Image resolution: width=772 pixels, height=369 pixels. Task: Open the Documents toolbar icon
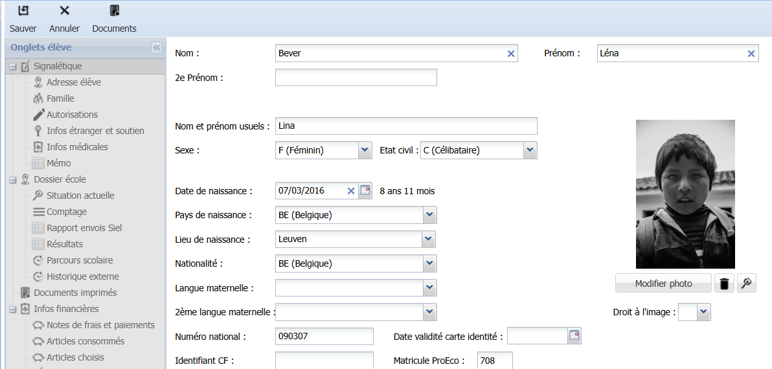[x=114, y=11]
